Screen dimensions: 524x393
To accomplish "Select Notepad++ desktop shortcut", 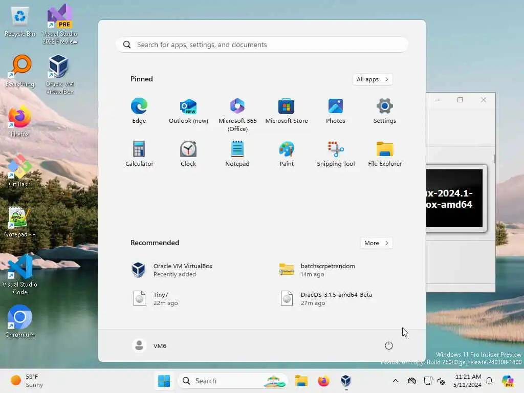I will 20,221.
